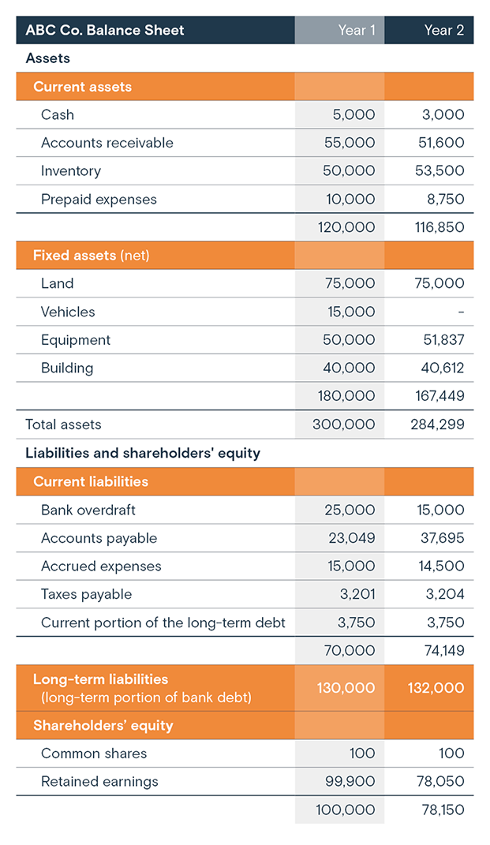Select the Year 2 Total assets value 284,299
Screen dimensions: 490x845
tap(437, 424)
